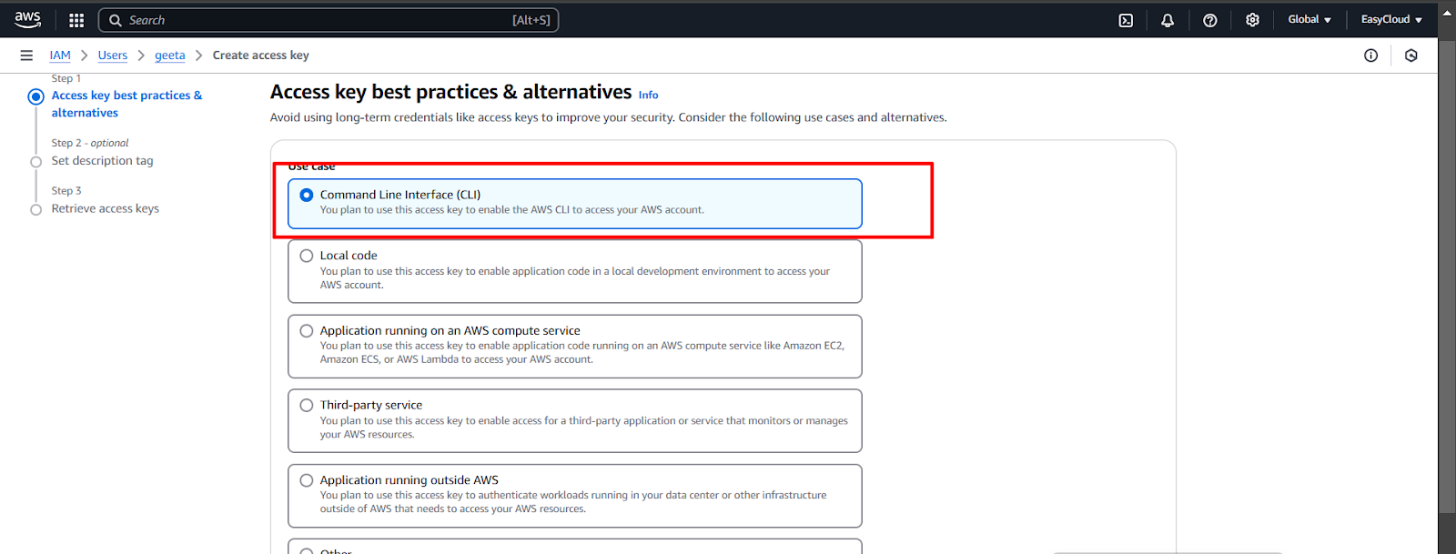Viewport: 1456px width, 554px height.
Task: Open the geeta breadcrumb link
Action: coord(170,55)
